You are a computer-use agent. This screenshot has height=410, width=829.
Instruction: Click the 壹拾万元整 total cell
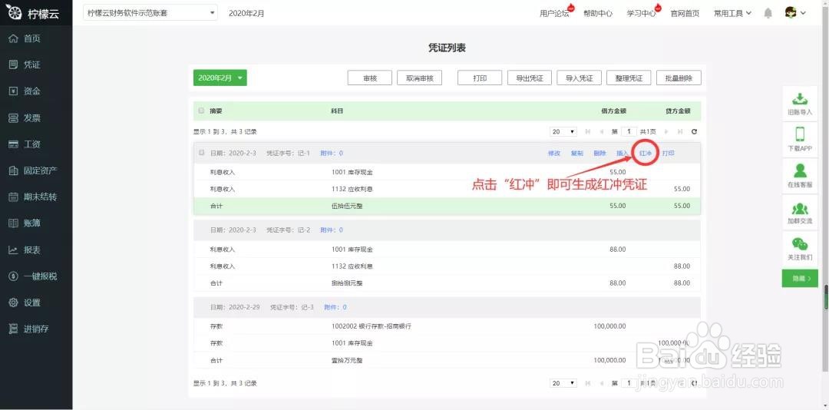(x=347, y=360)
